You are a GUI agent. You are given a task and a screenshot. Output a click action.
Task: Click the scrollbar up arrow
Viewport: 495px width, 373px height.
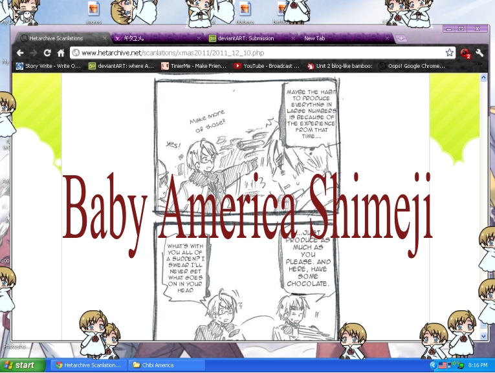coord(483,77)
